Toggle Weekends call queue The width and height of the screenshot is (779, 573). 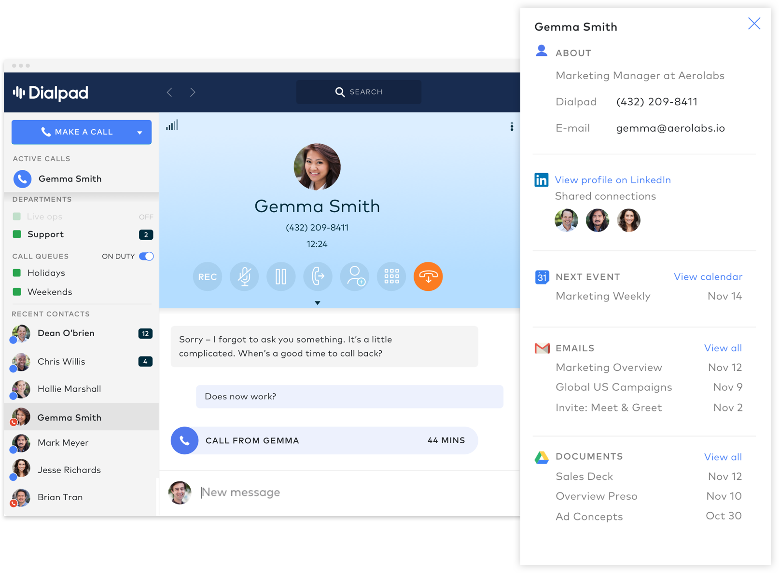click(17, 291)
